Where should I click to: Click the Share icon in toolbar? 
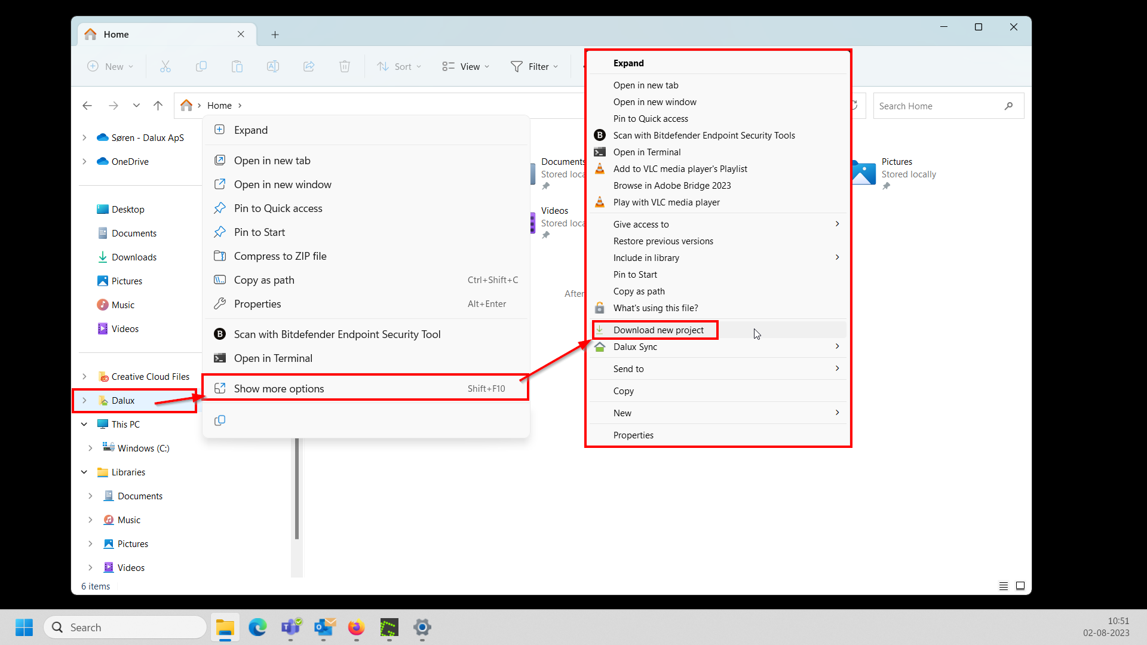(309, 66)
